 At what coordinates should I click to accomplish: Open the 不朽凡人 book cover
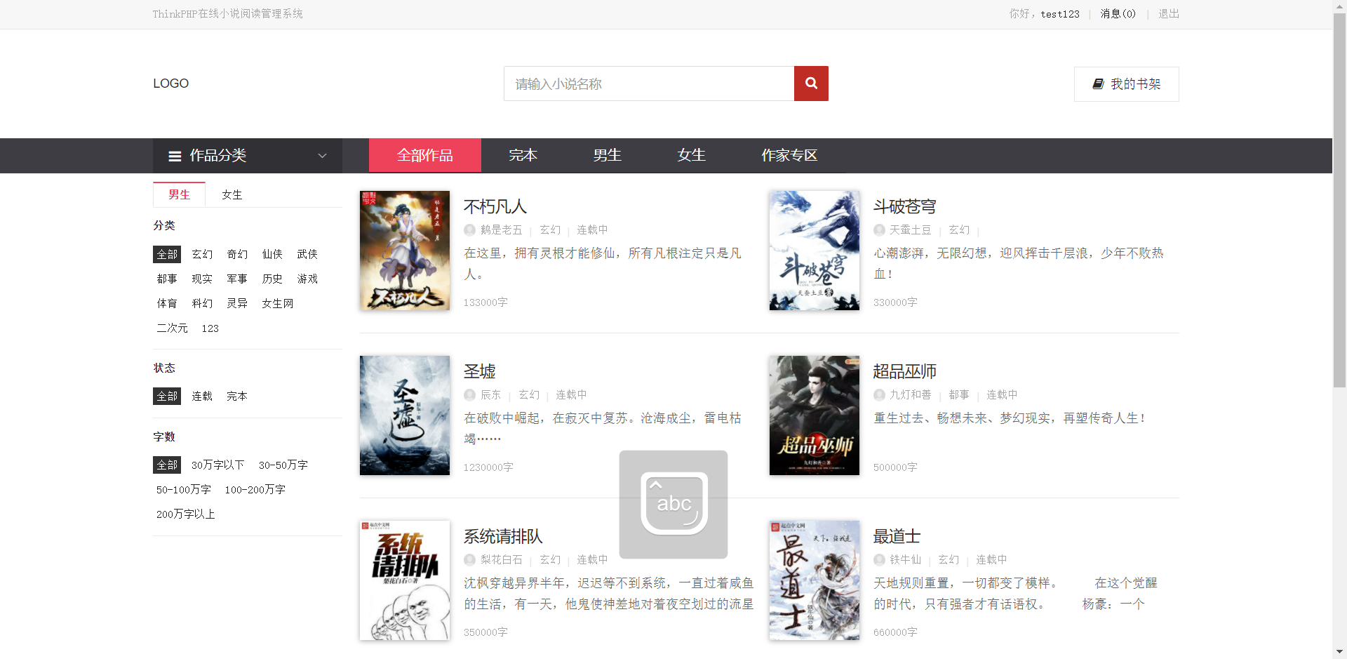[x=405, y=251]
